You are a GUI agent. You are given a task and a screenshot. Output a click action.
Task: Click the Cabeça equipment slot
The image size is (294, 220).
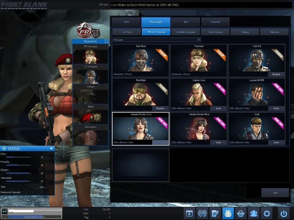(90, 97)
